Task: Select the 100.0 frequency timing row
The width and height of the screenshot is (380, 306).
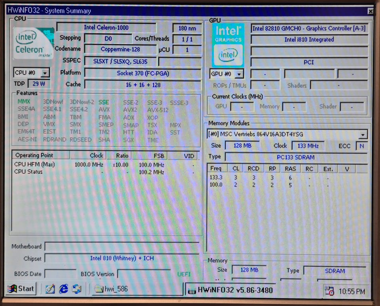Action: (287, 185)
